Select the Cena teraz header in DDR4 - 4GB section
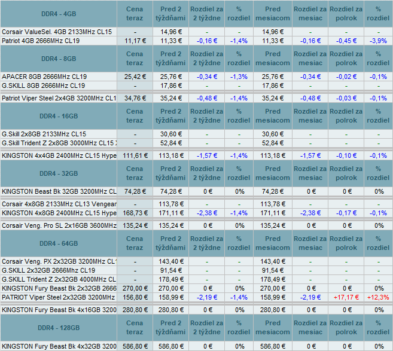This screenshot has height=351, width=393. (135, 14)
